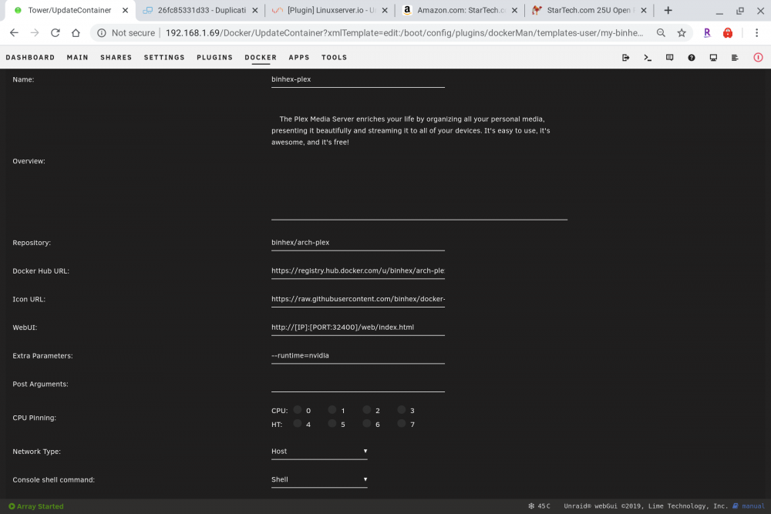Open the Network Type dropdown showing Host
Image resolution: width=771 pixels, height=514 pixels.
(319, 451)
